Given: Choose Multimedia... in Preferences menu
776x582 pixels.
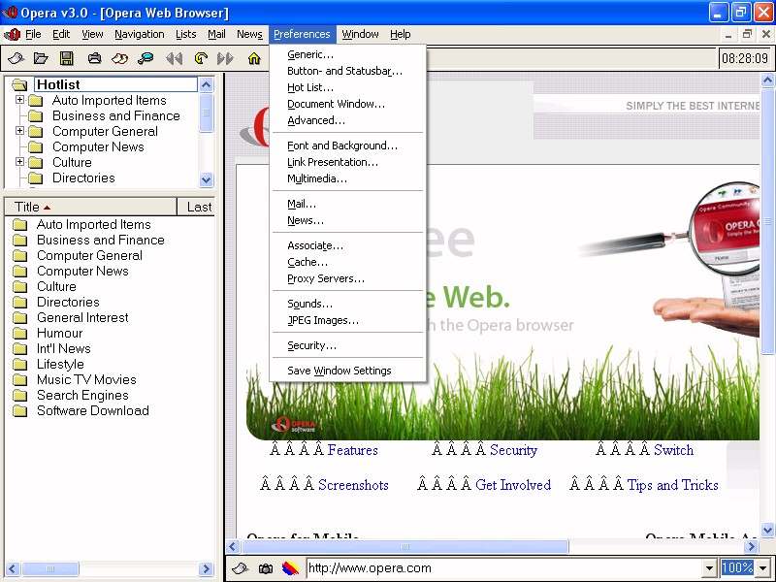Looking at the screenshot, I should pyautogui.click(x=348, y=178).
